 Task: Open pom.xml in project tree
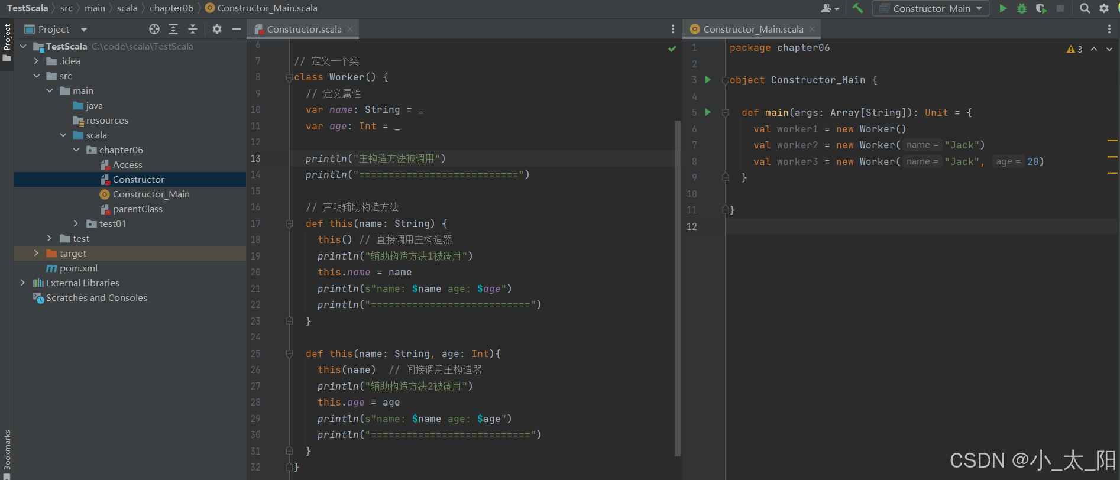pyautogui.click(x=78, y=268)
